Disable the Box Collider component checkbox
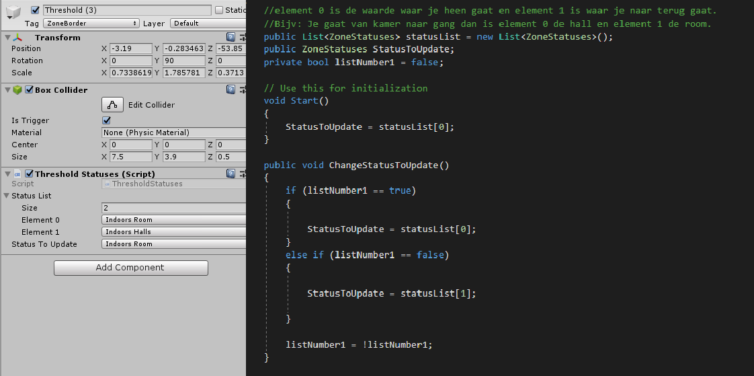Image resolution: width=754 pixels, height=376 pixels. (29, 89)
